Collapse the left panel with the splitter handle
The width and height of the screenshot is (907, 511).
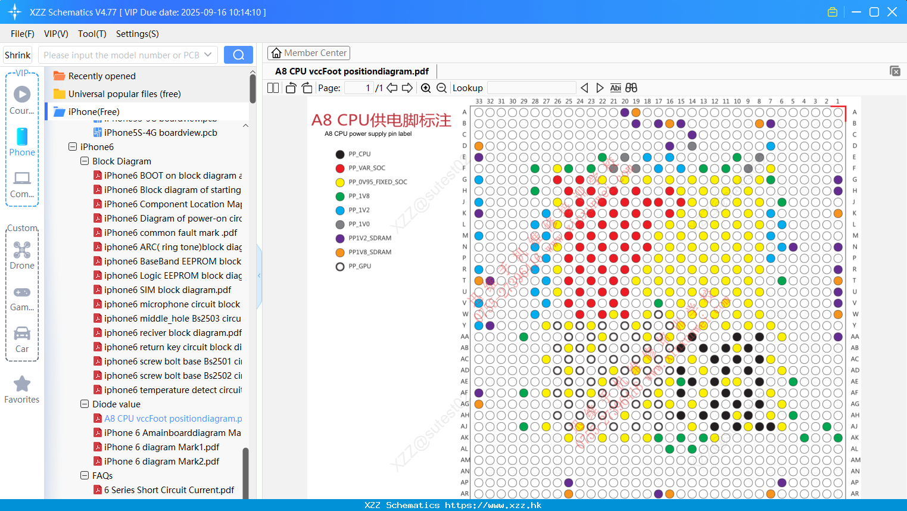[x=259, y=276]
